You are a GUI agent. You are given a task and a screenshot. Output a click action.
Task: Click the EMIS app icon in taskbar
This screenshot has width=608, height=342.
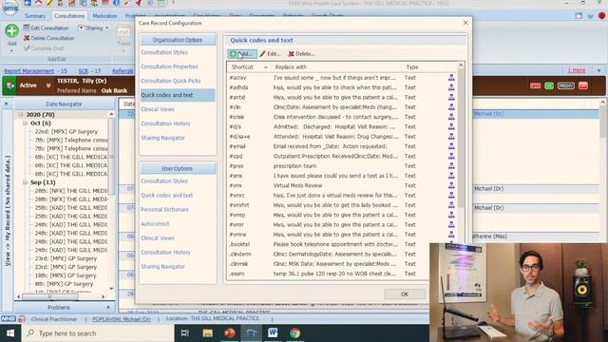(251, 333)
